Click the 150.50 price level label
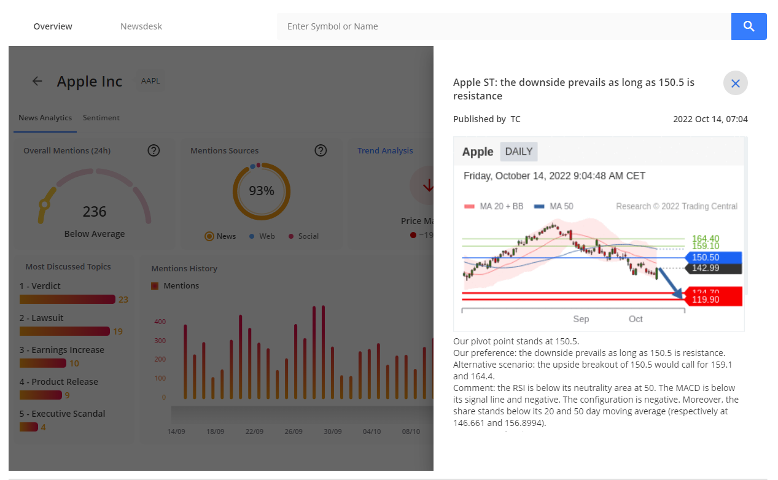Screen dimensions: 778x480 click(714, 258)
